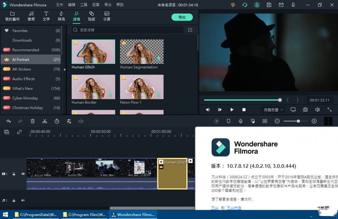Select the Human Glitch clip on timeline
Viewport: 338px width, 219px height.
click(172, 174)
